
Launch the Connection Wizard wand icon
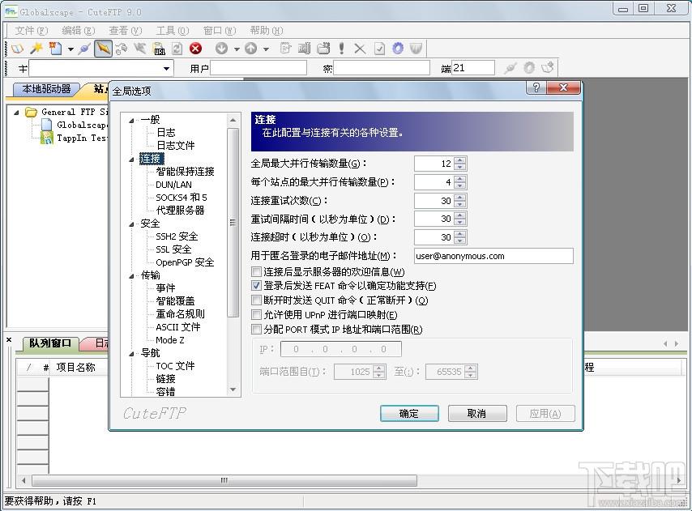click(36, 48)
